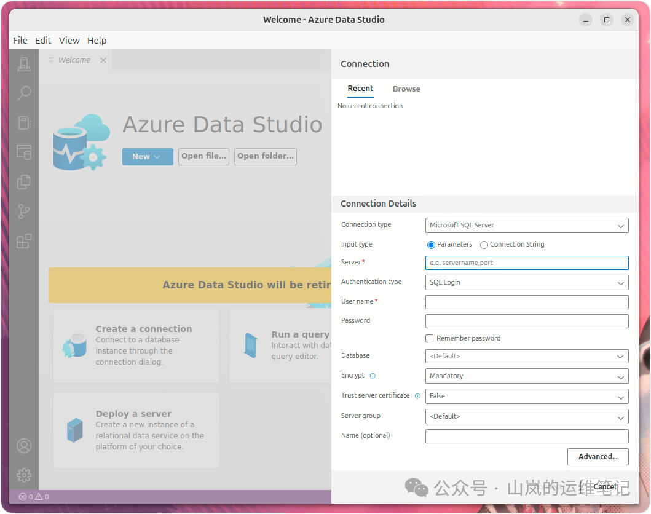Open the Notebooks view from the activity bar

point(24,122)
